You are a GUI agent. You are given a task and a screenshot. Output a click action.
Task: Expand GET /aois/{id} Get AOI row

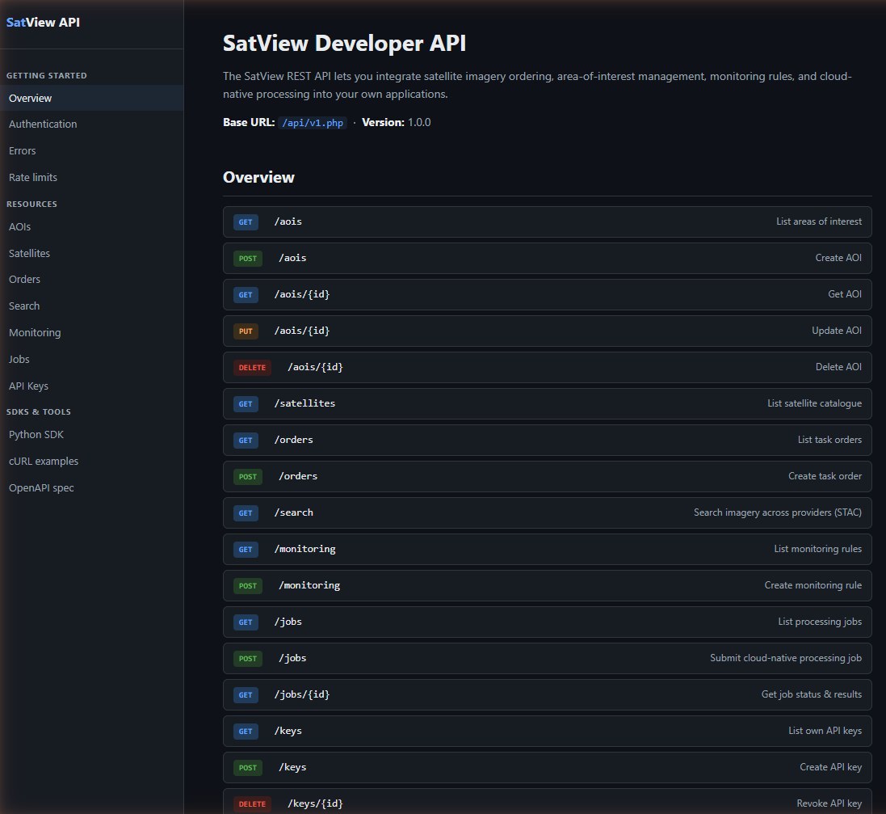tap(547, 294)
